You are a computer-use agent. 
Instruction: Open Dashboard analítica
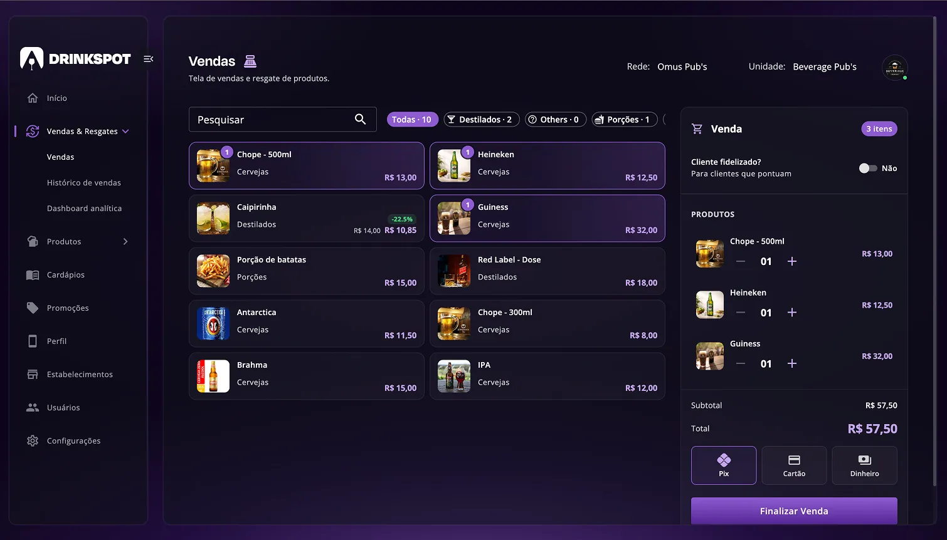tap(85, 209)
